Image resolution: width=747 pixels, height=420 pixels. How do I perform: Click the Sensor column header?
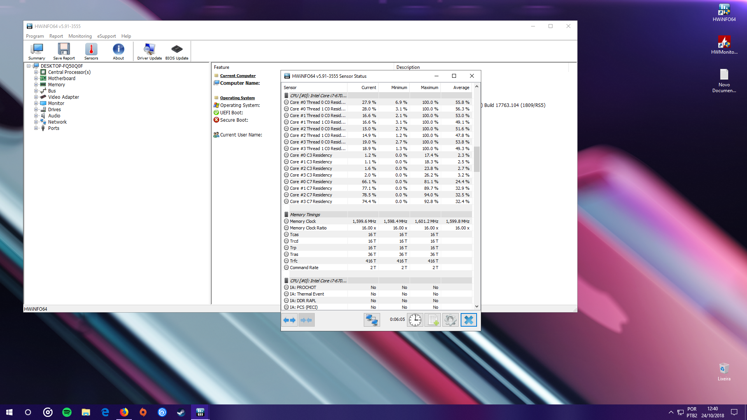click(x=314, y=87)
